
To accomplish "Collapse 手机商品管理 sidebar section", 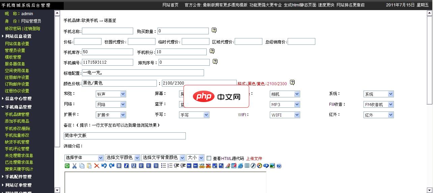I will pyautogui.click(x=18, y=107).
